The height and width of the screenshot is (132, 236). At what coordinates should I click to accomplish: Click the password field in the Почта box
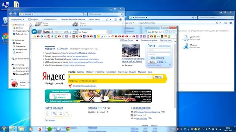[159, 54]
